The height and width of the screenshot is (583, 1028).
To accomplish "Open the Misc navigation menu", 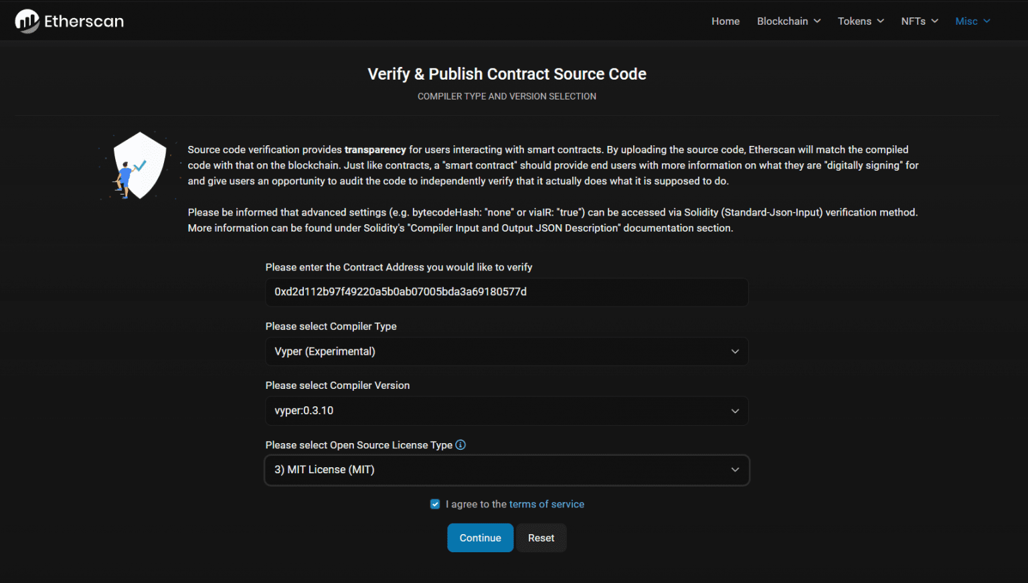I will coord(967,21).
